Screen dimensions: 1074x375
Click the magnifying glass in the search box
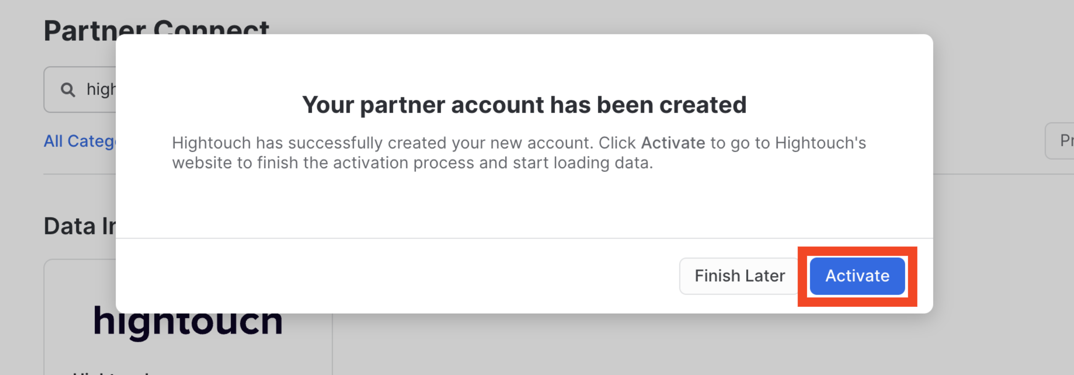click(69, 89)
